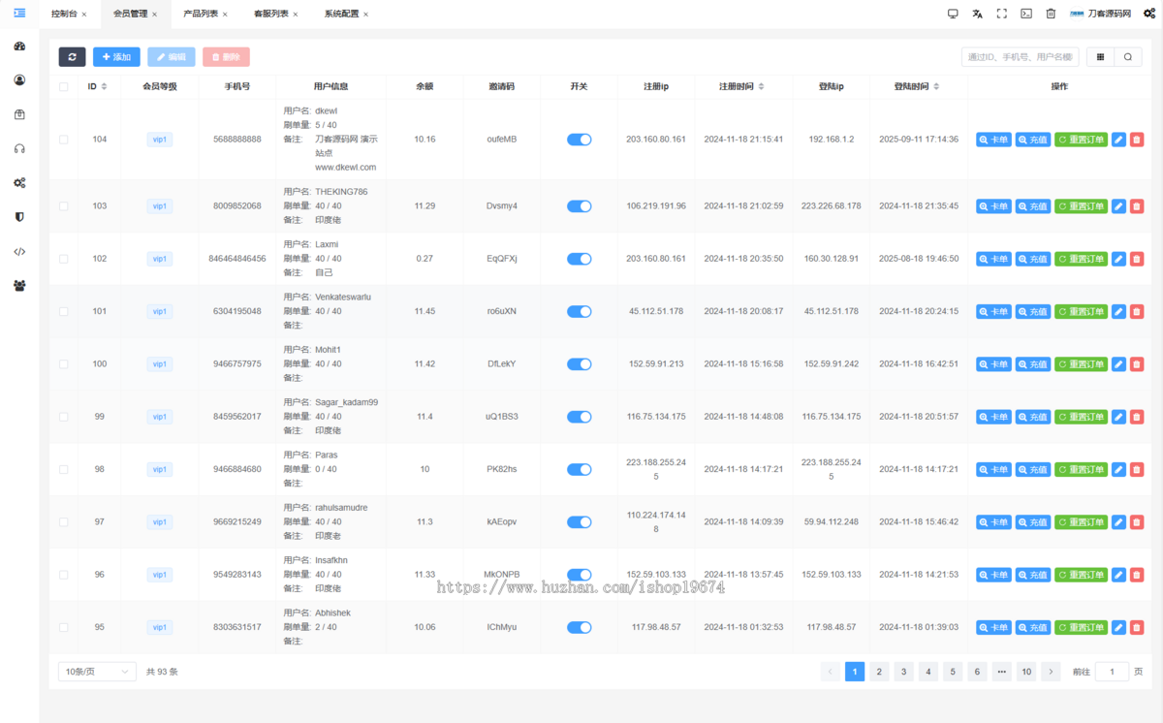
Task: Click 卡单 for user dkewl
Action: (993, 140)
